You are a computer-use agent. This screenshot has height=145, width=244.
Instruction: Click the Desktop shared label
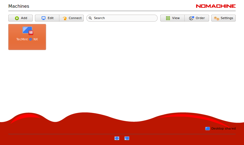pos(223,128)
